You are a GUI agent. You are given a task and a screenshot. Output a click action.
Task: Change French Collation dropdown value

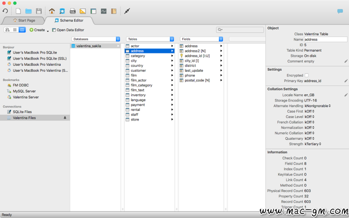309,122
